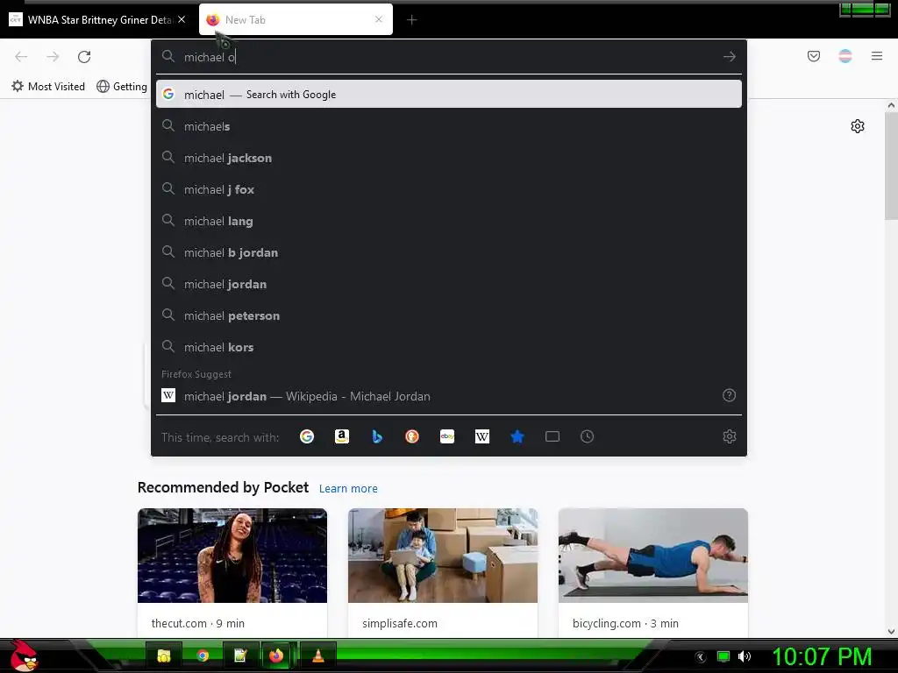
Task: Search open tabs using the tab icon
Action: (552, 436)
